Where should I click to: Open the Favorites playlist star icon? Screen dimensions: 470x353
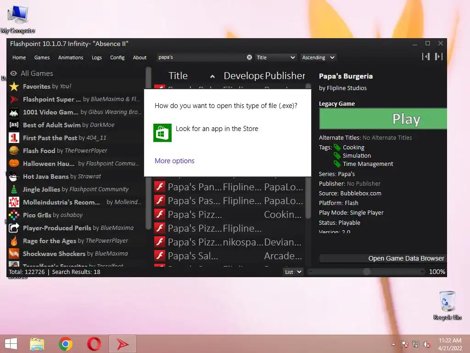(14, 86)
